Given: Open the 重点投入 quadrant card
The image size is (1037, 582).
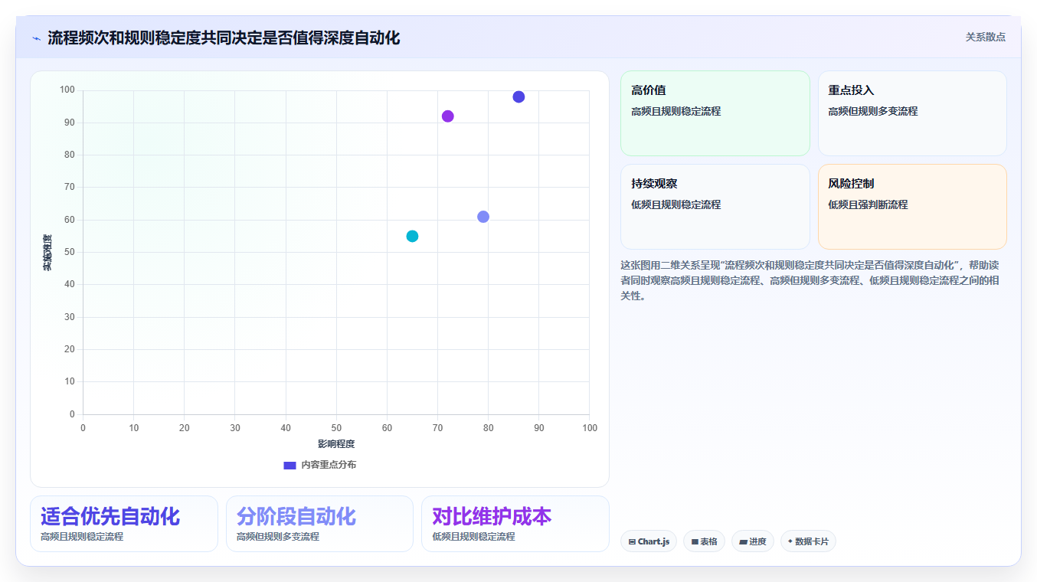Looking at the screenshot, I should (912, 113).
